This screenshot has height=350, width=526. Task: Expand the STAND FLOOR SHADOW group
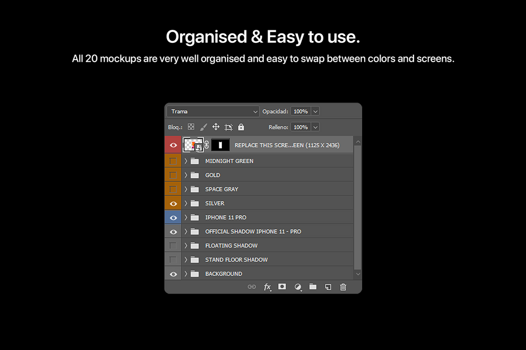[185, 260]
